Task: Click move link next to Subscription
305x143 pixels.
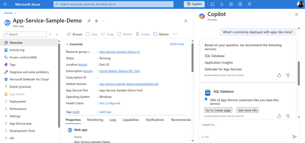Action: pyautogui.click(x=88, y=71)
